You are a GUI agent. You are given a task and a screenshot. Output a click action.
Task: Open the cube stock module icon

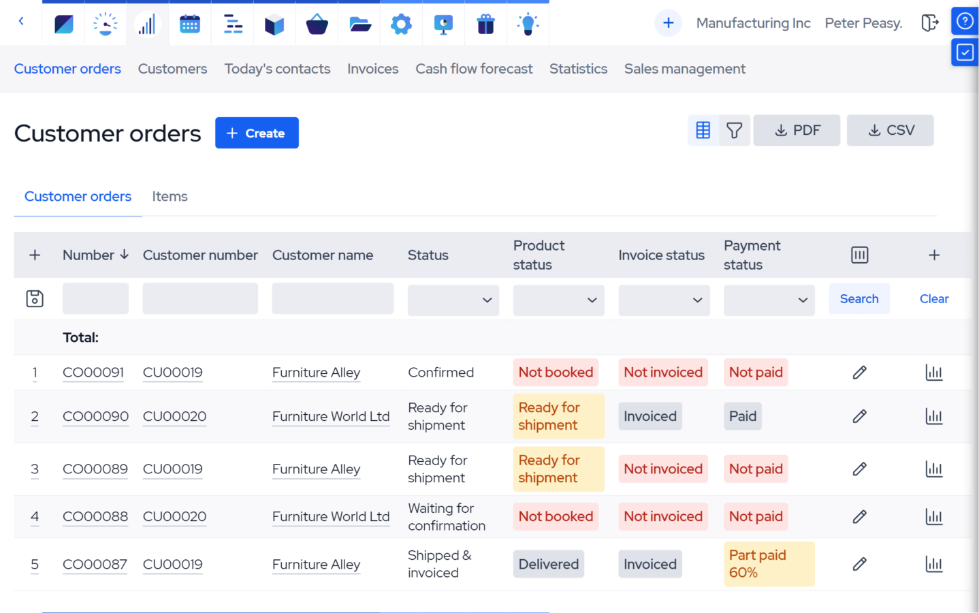[x=274, y=24]
